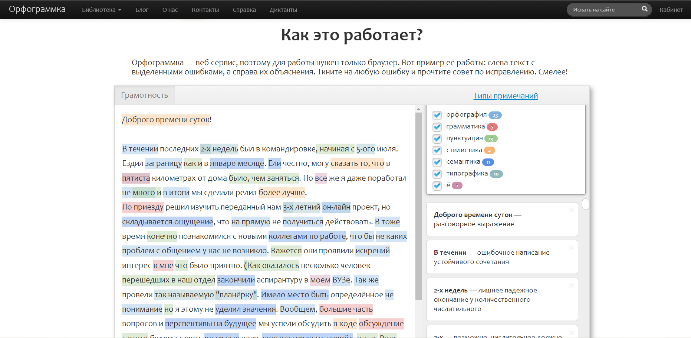Open the Кабинет link

coord(671,10)
